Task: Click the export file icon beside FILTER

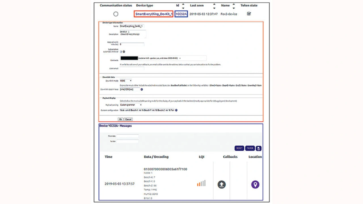Action: tap(259, 148)
